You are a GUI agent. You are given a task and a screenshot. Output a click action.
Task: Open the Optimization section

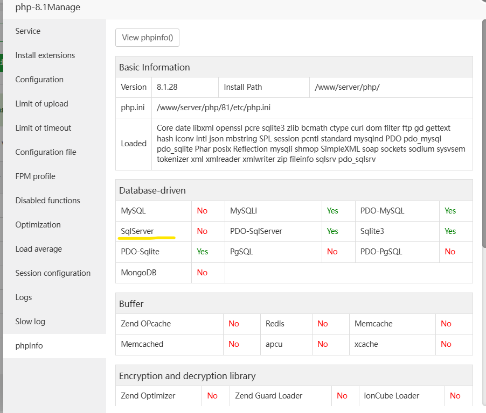point(38,225)
